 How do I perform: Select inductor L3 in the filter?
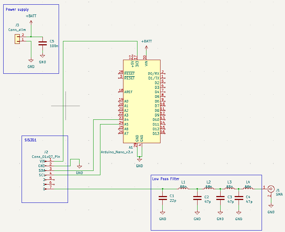pos(230,188)
